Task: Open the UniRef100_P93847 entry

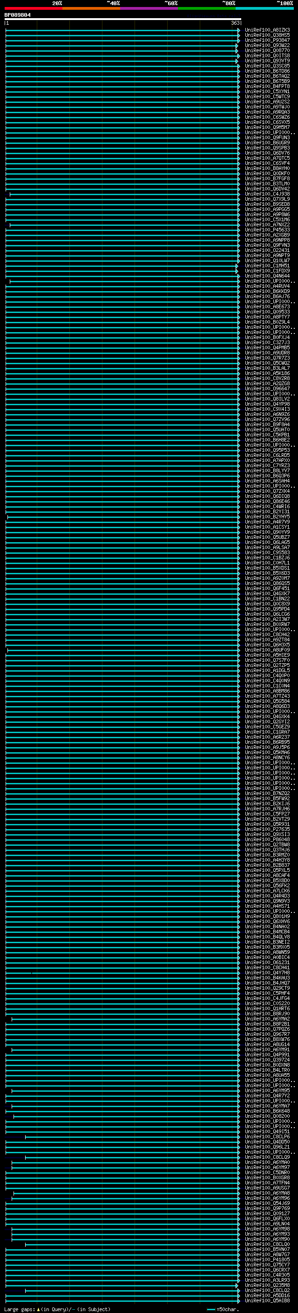Action: pyautogui.click(x=267, y=40)
